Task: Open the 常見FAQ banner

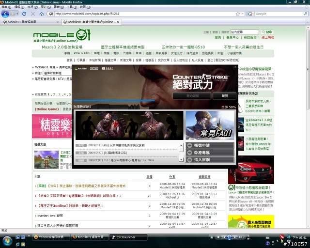Action: [210, 125]
